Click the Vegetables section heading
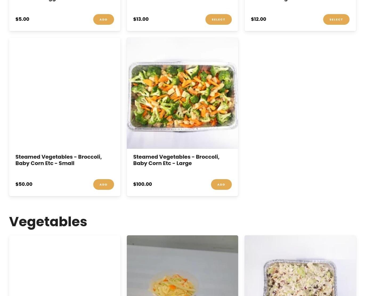 [48, 222]
